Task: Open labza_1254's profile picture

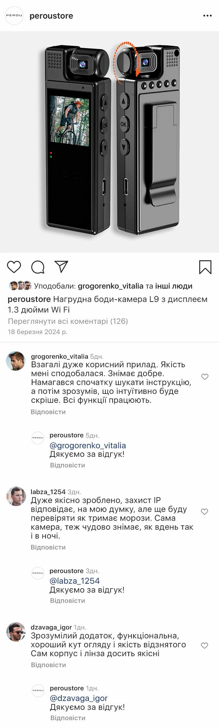Action: pyautogui.click(x=16, y=496)
